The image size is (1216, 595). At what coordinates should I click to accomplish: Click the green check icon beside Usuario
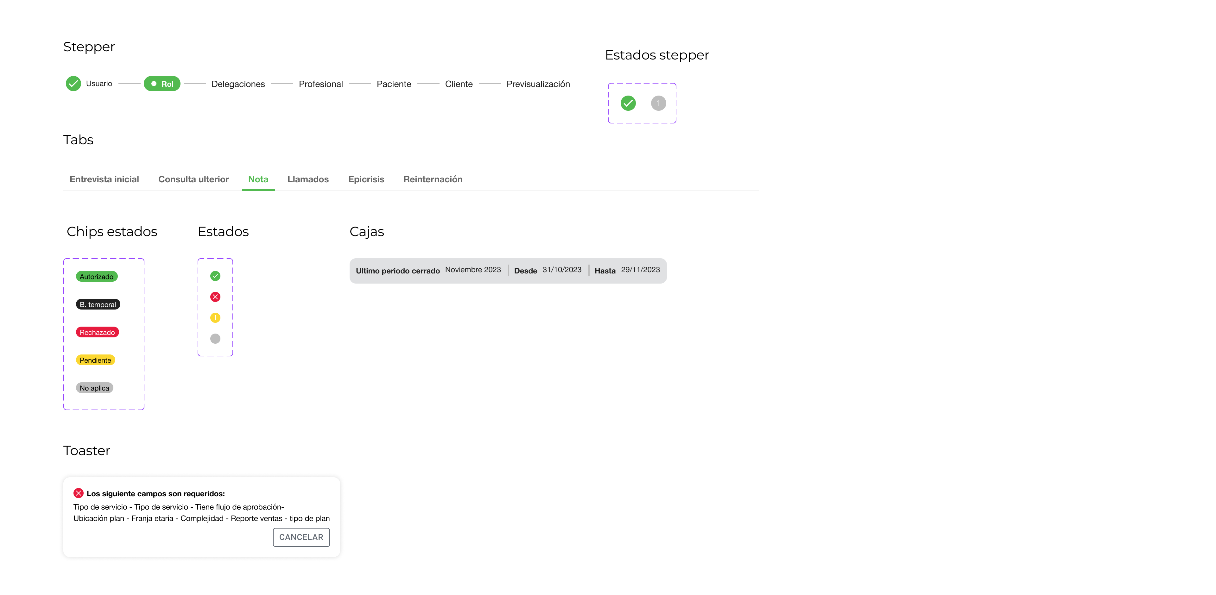coord(73,84)
